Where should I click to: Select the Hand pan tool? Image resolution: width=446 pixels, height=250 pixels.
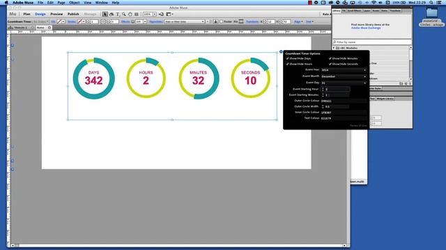[130, 14]
